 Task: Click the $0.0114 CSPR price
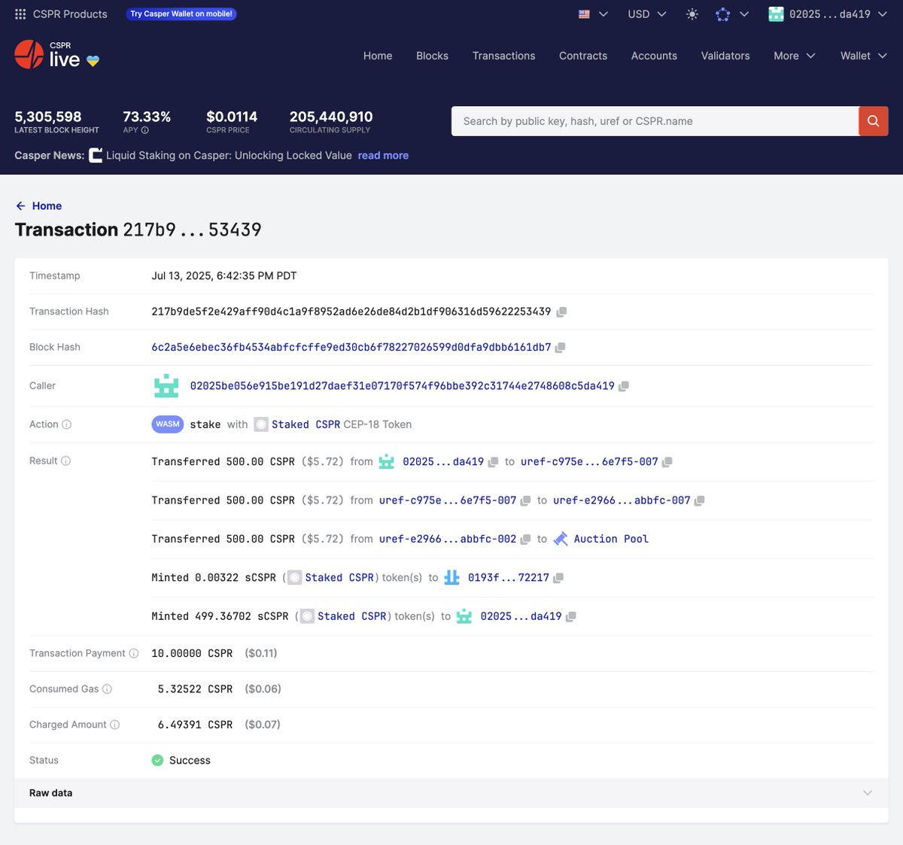click(232, 117)
